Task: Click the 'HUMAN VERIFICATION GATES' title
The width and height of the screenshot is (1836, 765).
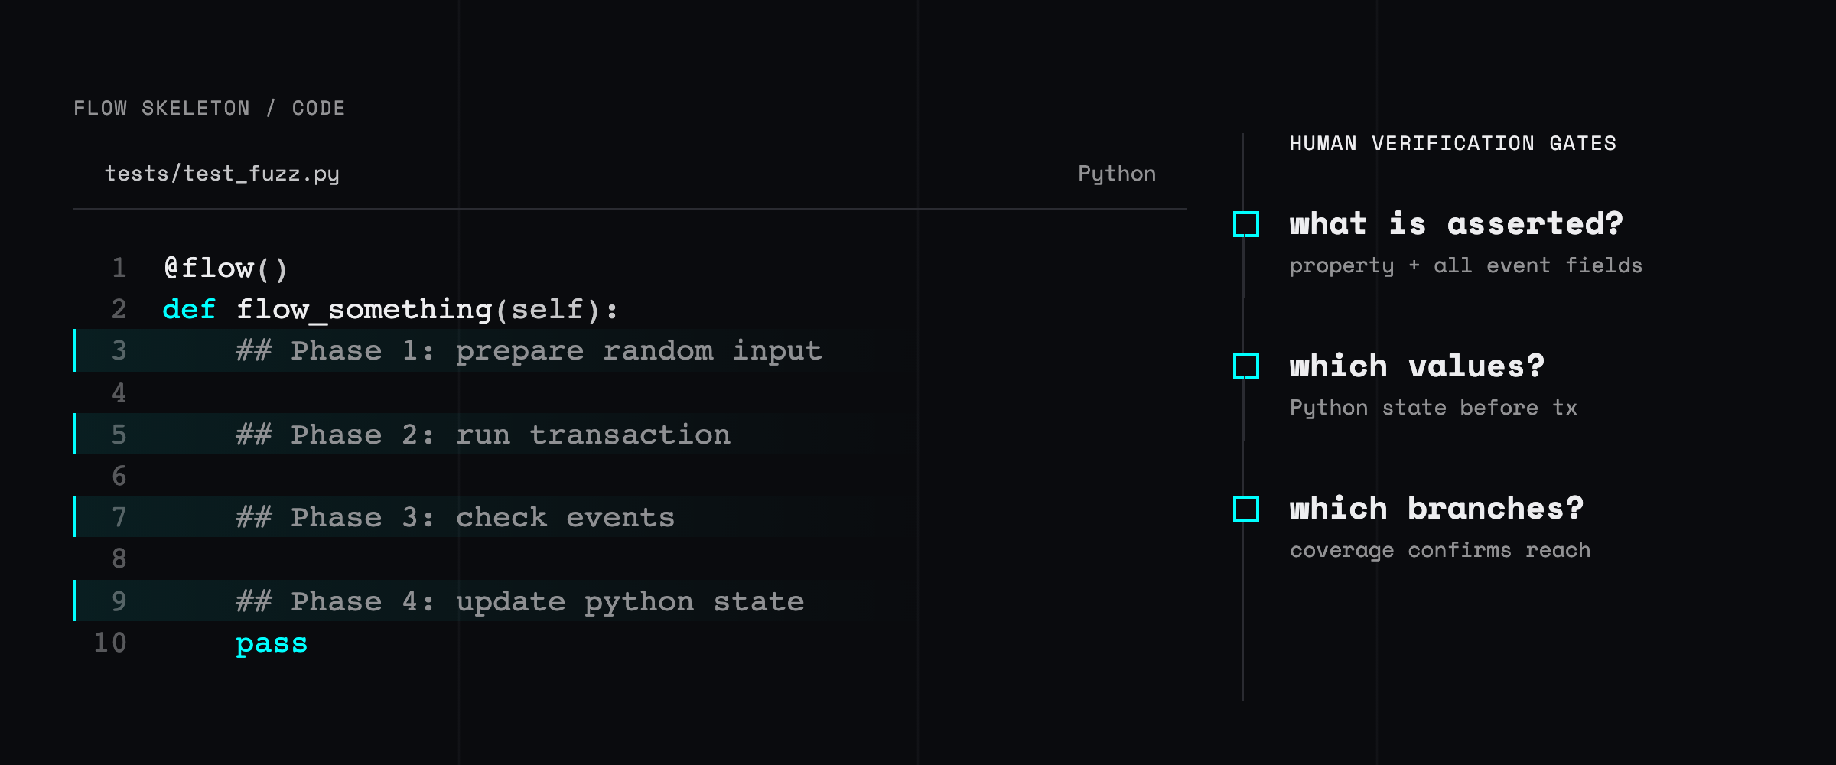Action: 1453,143
